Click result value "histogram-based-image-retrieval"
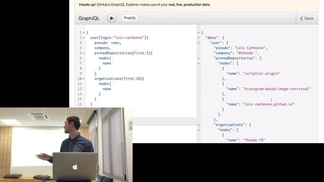Screen dimensions: 324x182 pos(277,89)
